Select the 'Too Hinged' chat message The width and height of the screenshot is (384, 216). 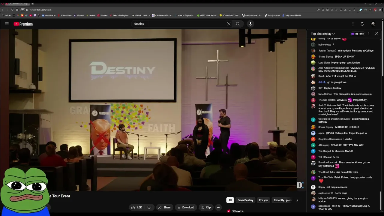[x=336, y=151]
